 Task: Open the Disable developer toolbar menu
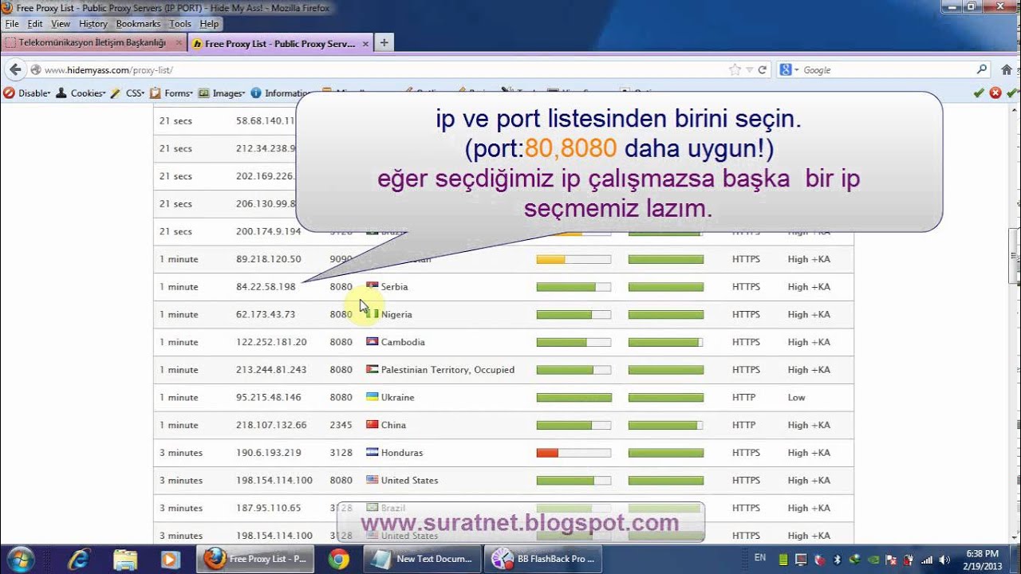pos(27,93)
